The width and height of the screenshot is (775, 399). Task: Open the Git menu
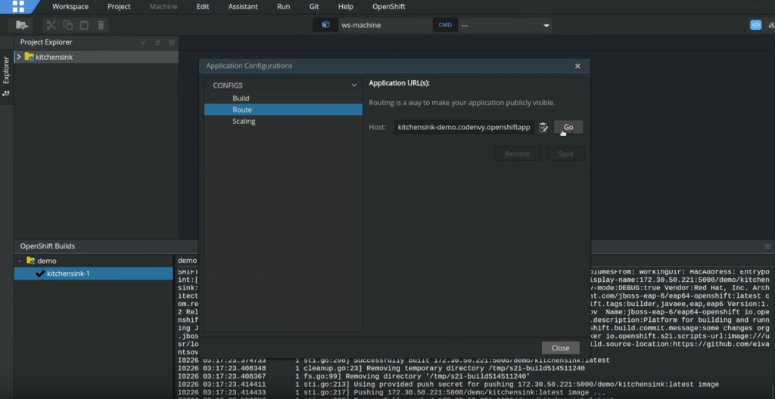tap(313, 7)
